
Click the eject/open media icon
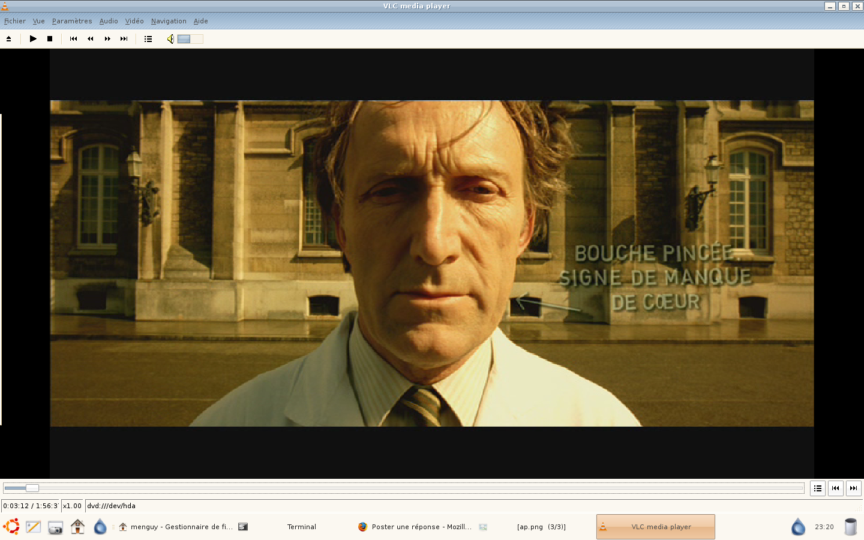[x=8, y=39]
